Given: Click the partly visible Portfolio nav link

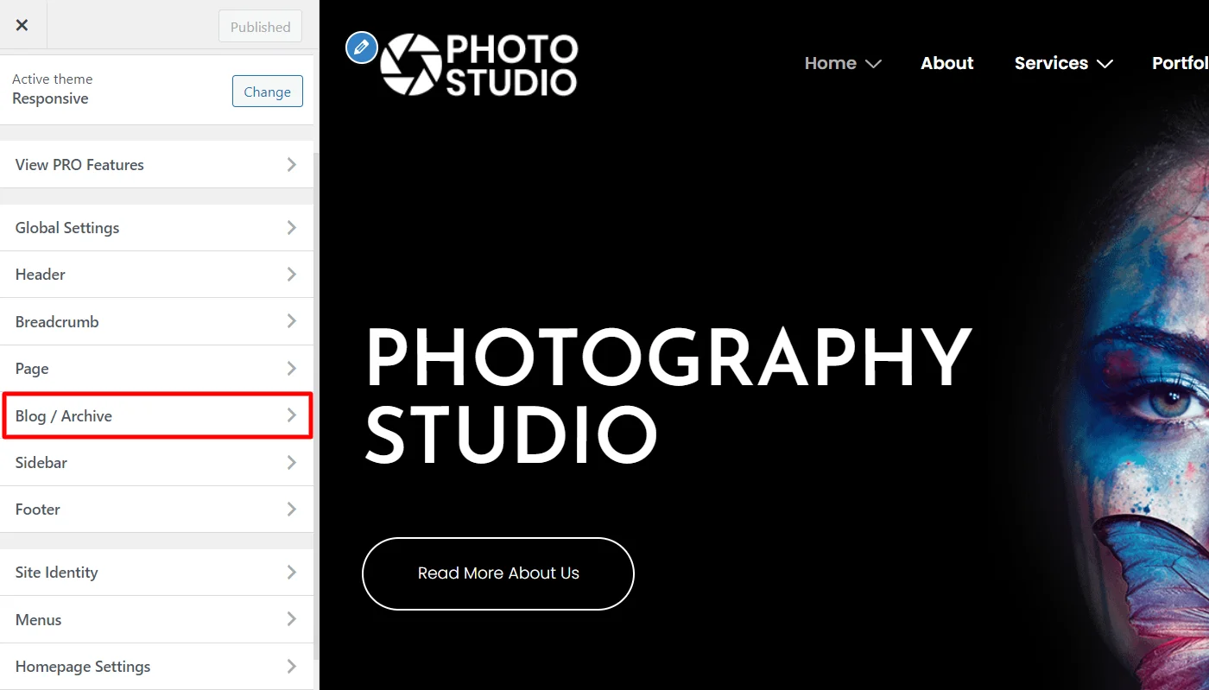Looking at the screenshot, I should click(x=1180, y=63).
